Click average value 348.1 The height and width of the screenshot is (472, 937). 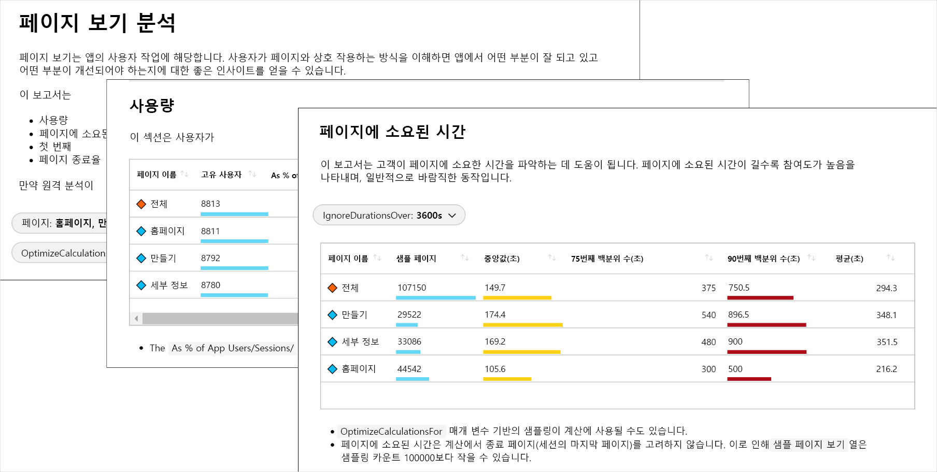tap(886, 315)
